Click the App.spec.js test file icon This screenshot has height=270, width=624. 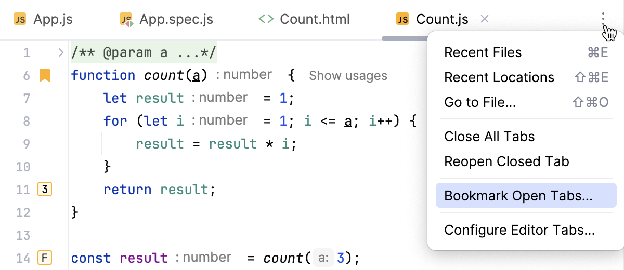(126, 20)
